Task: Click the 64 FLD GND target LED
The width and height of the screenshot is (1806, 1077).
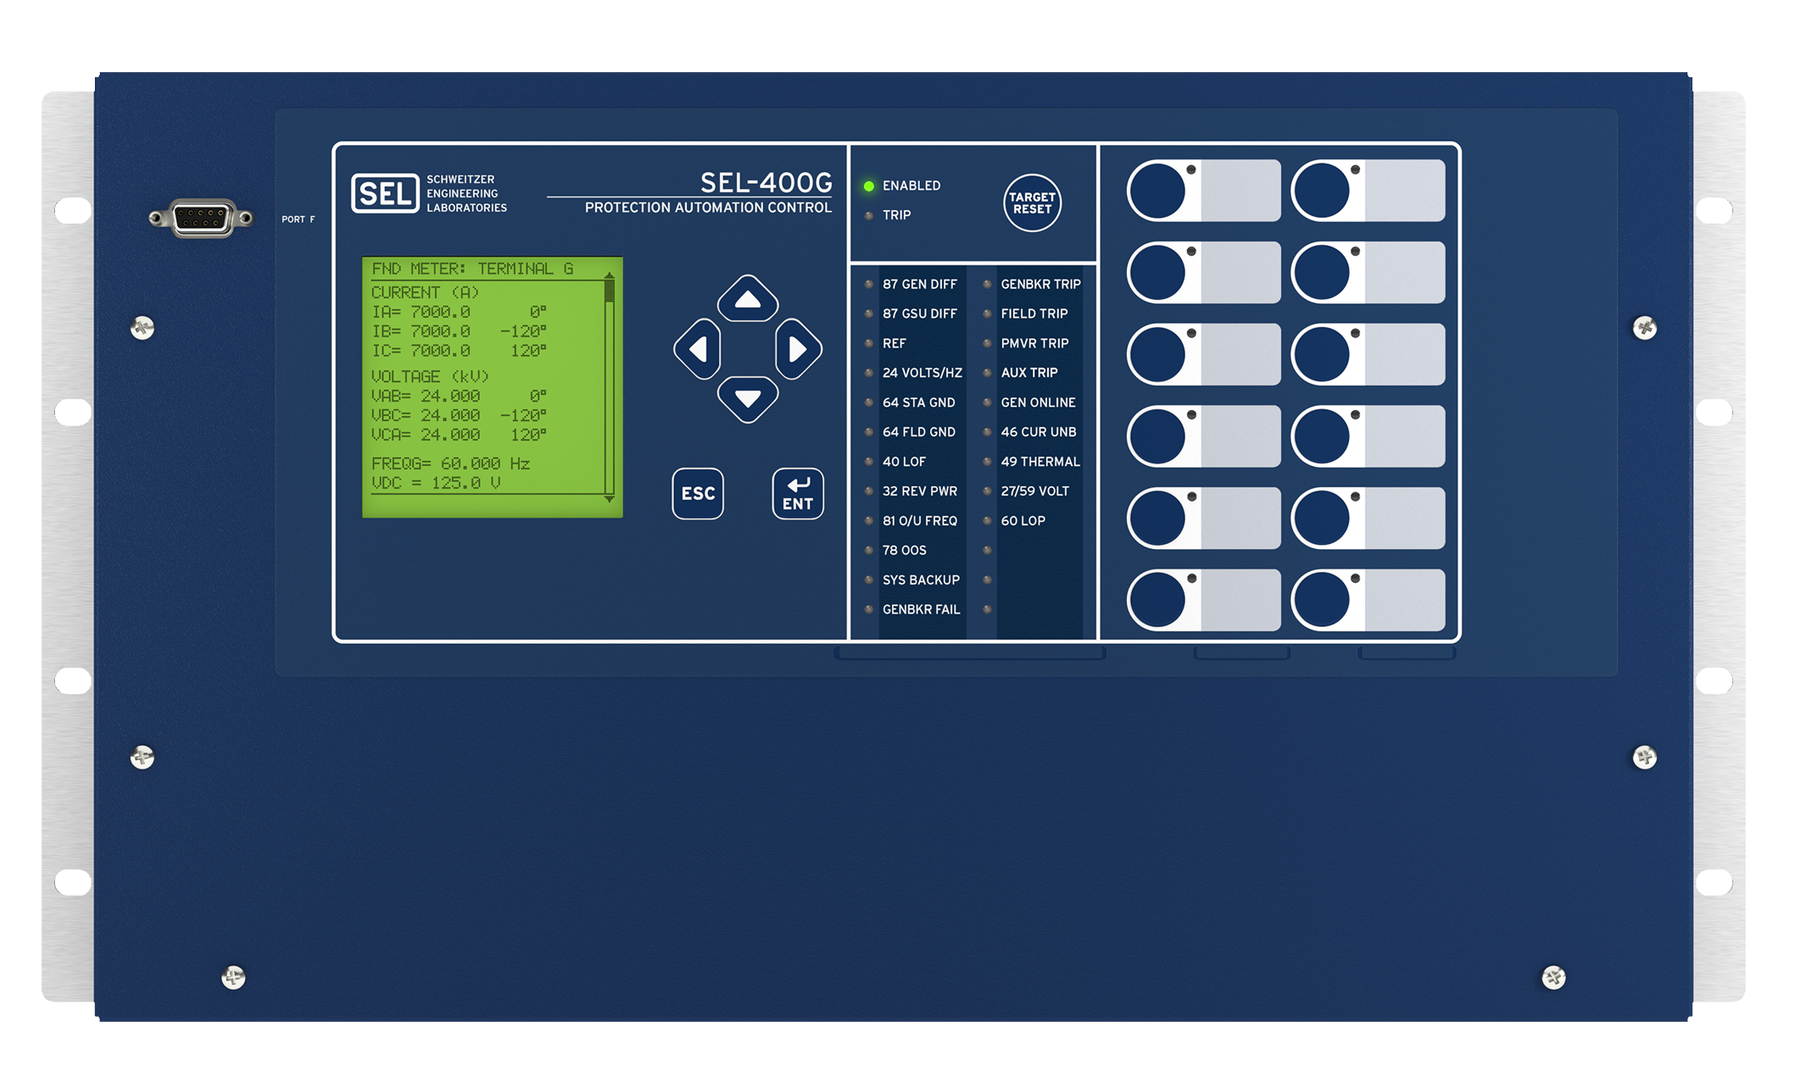Action: (869, 432)
